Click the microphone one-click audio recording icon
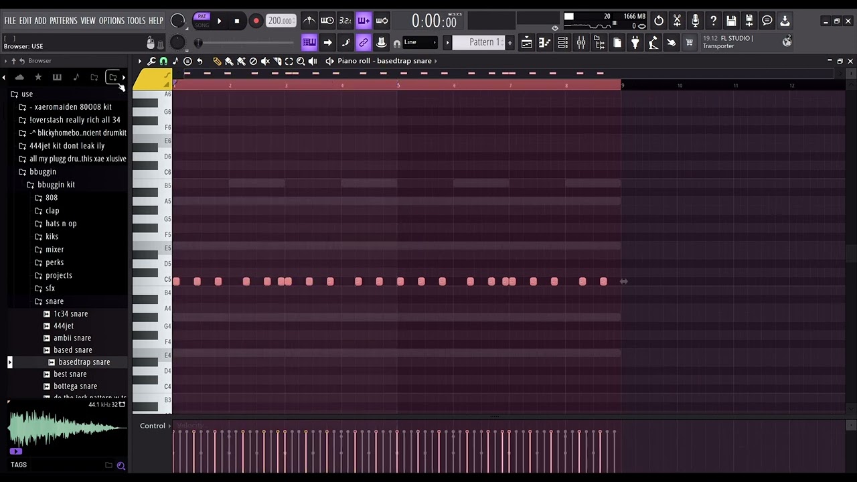The height and width of the screenshot is (482, 857). click(x=695, y=21)
